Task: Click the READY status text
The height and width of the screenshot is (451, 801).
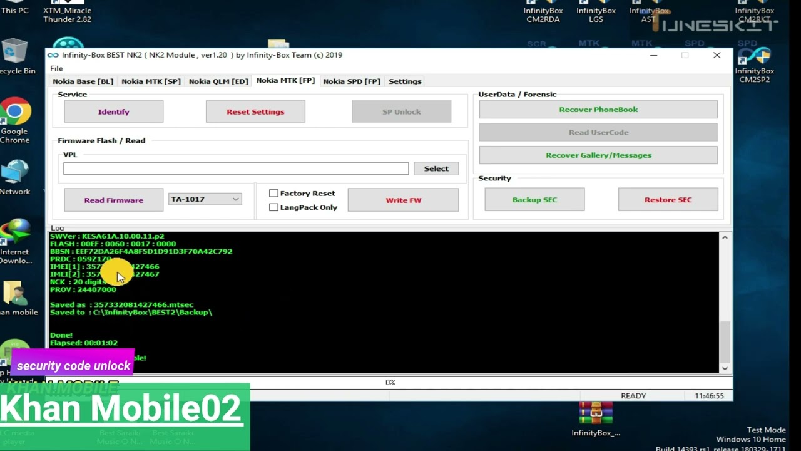Action: tap(633, 396)
